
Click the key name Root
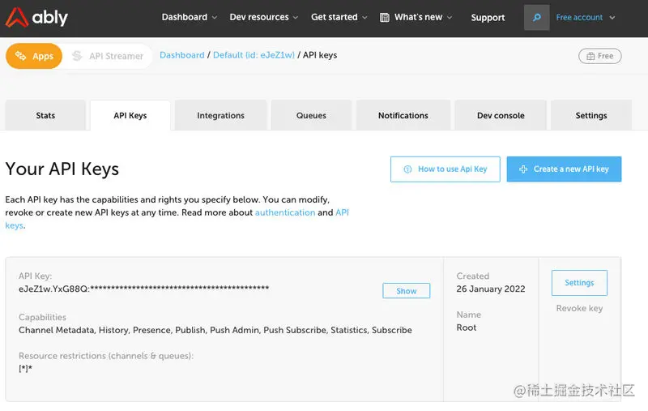(467, 328)
